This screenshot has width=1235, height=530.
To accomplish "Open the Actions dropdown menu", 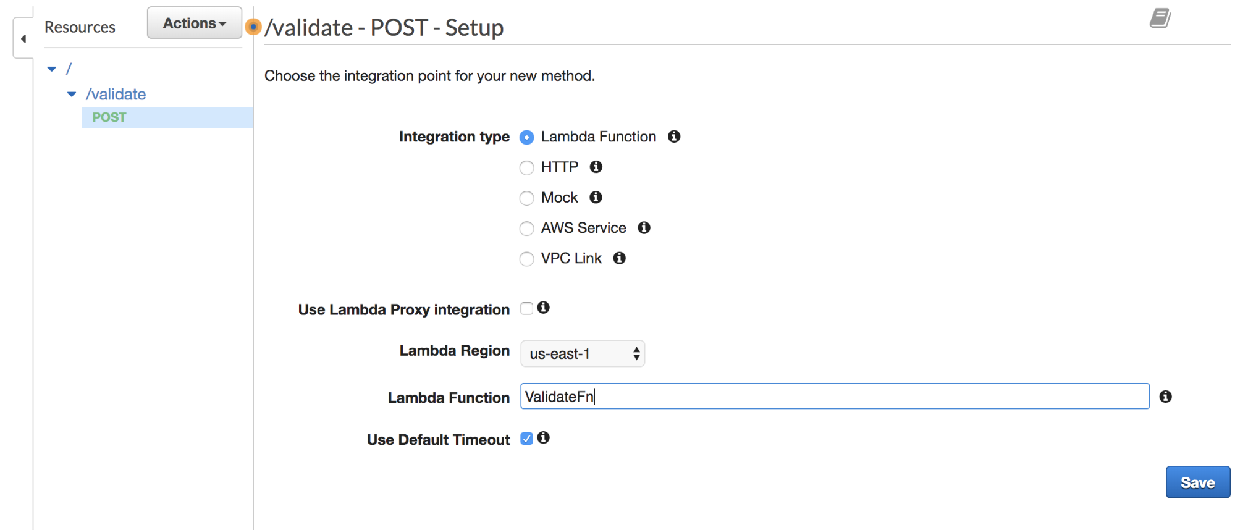I will 194,23.
